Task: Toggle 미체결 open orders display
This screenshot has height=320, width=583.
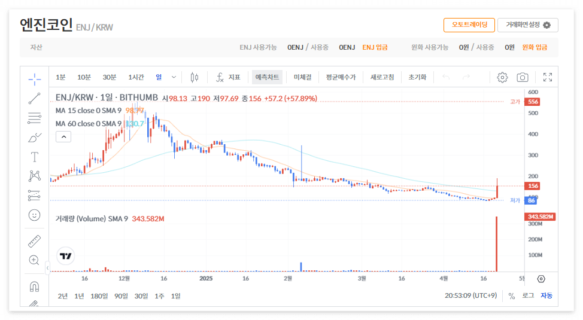Action: pyautogui.click(x=303, y=77)
